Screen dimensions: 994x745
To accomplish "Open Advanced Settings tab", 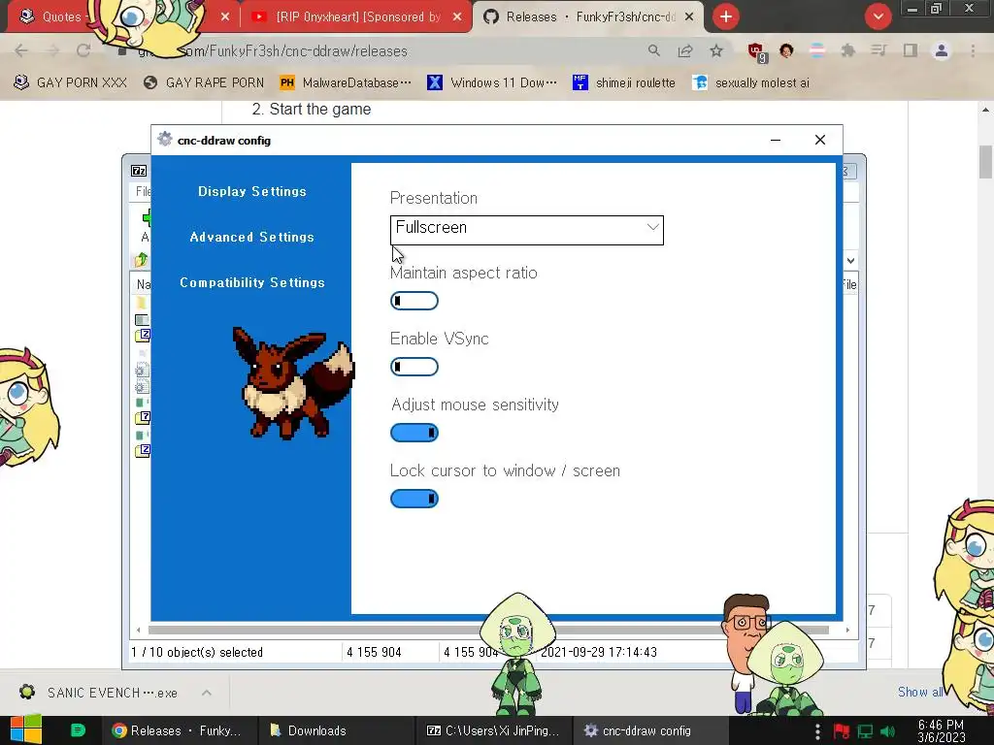I will (251, 237).
